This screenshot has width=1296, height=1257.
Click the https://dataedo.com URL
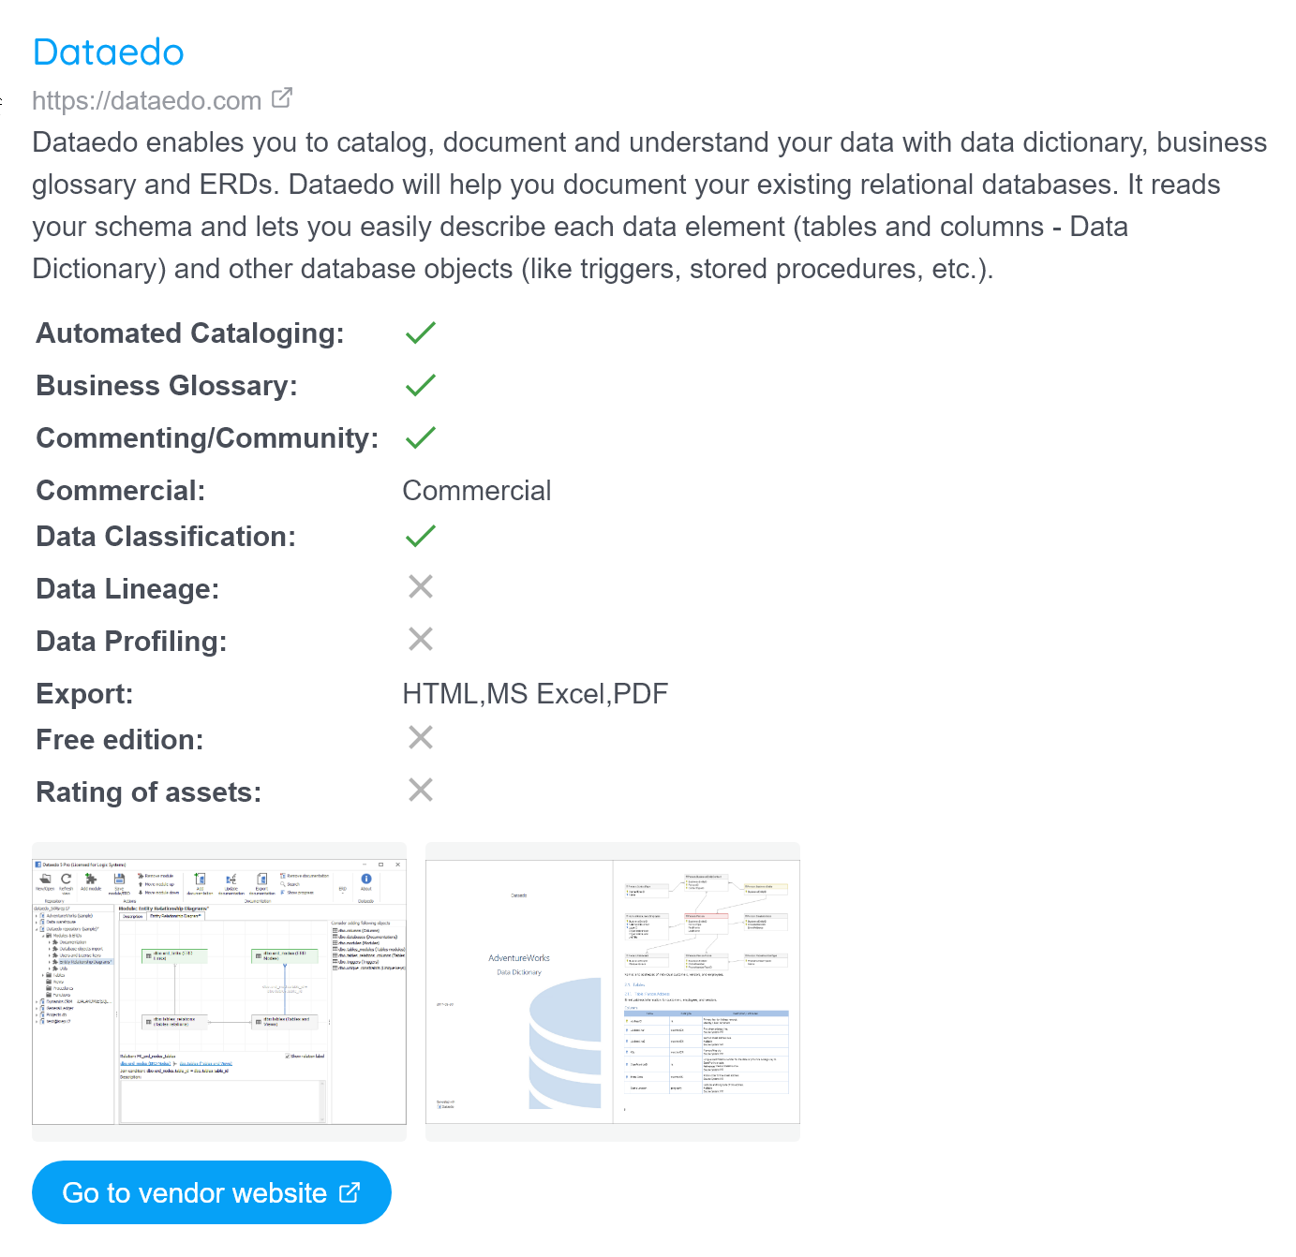(147, 100)
